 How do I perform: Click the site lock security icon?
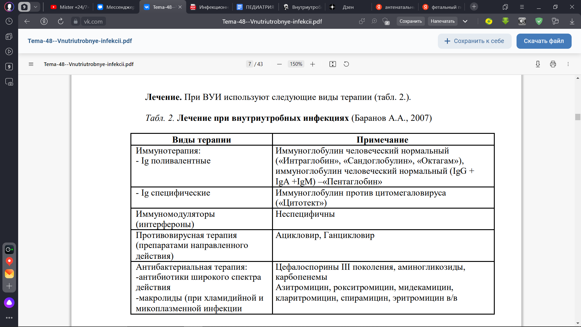76,21
